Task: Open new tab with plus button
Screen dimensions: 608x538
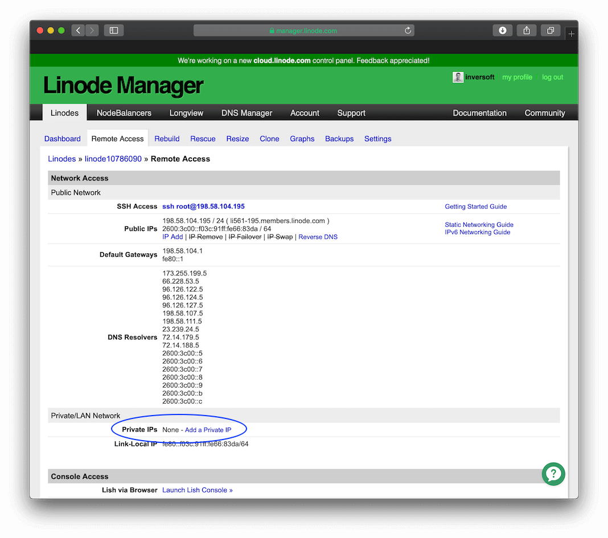Action: (x=571, y=34)
